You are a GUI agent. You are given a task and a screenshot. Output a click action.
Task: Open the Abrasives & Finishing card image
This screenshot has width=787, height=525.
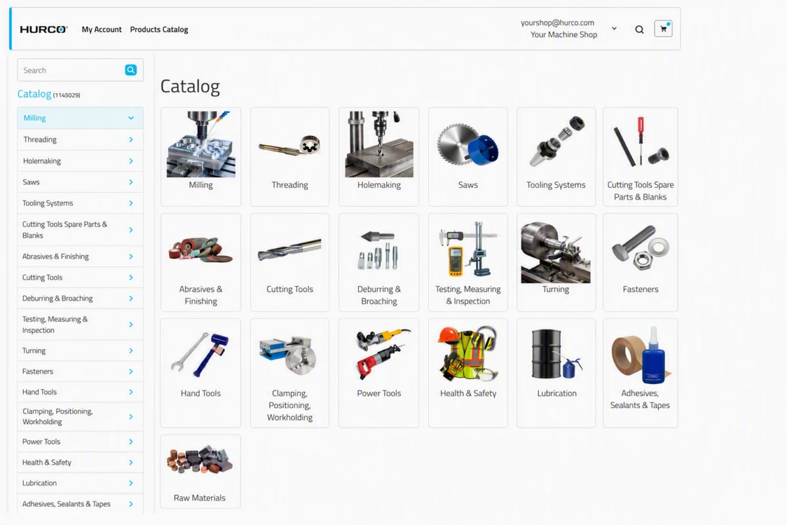coord(201,250)
